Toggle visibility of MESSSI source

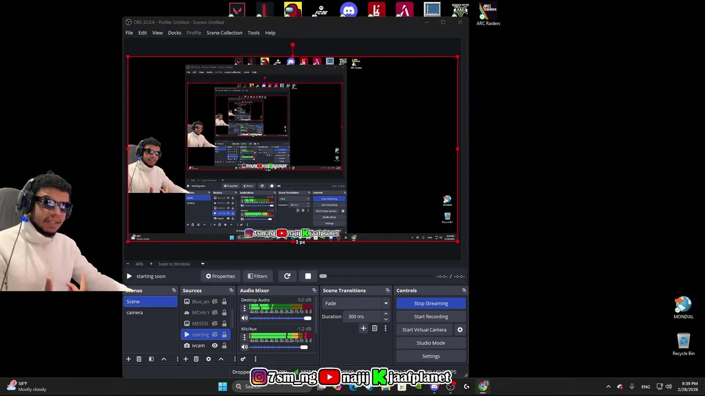click(x=215, y=323)
